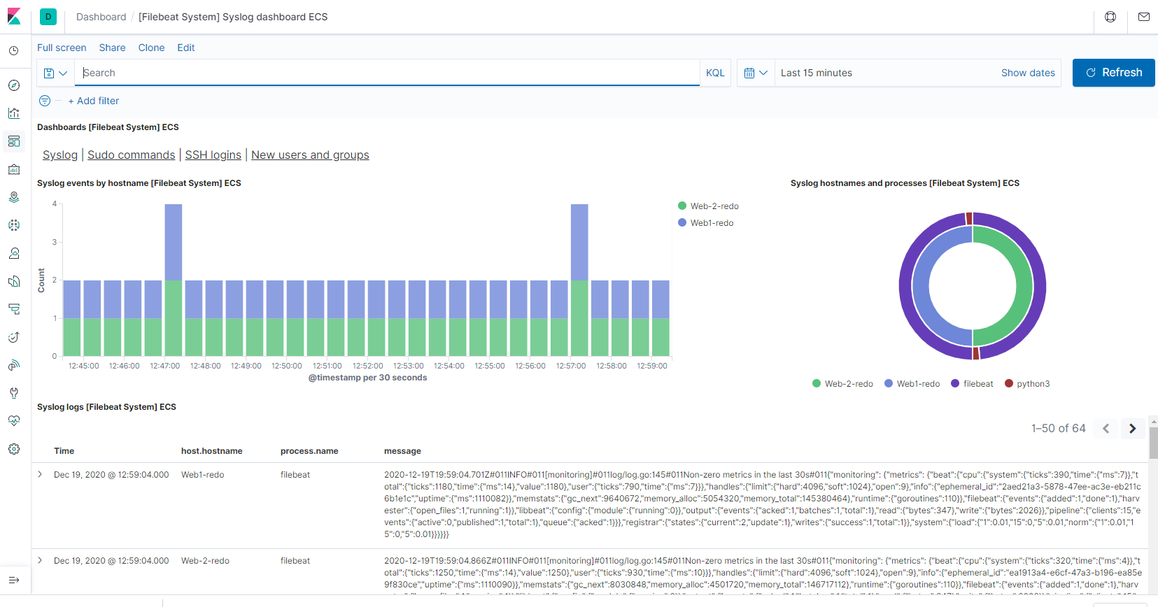Click + Add filter
Viewport: 1158px width, 607px height.
(94, 101)
